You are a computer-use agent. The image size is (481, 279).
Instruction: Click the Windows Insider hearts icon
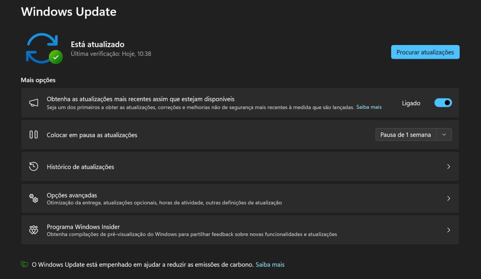pos(34,230)
